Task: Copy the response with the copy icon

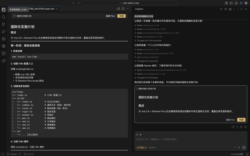Action: [233, 127]
